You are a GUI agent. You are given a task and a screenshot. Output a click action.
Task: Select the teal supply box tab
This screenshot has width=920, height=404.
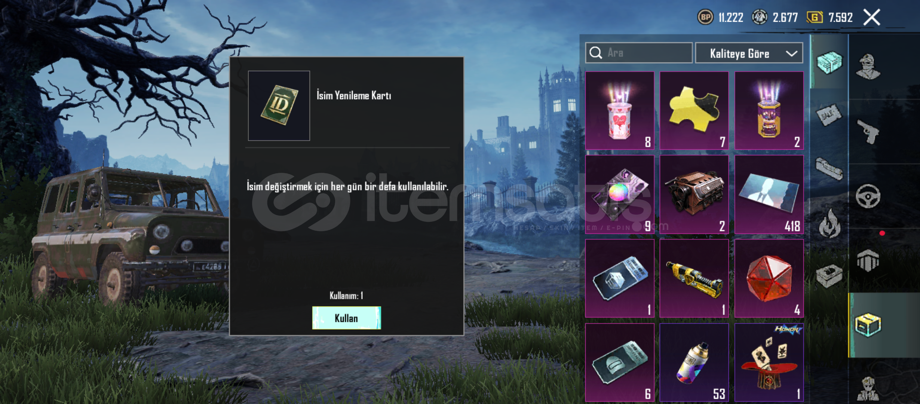click(829, 62)
